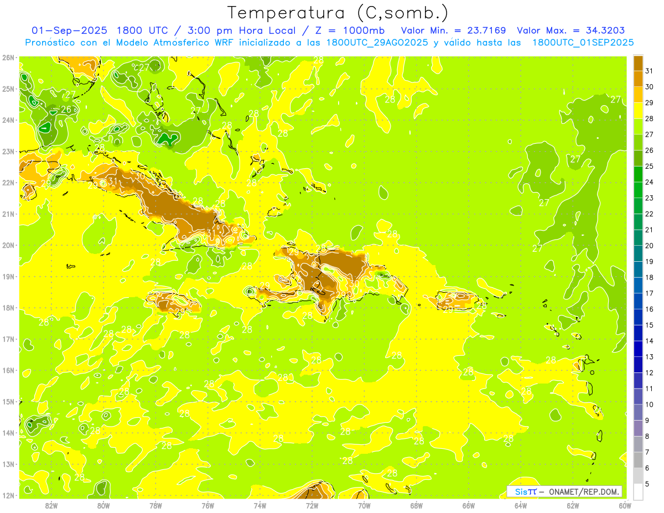Select the color bar swatch between 26 and 27
Image resolution: width=664 pixels, height=513 pixels.
coord(638,142)
